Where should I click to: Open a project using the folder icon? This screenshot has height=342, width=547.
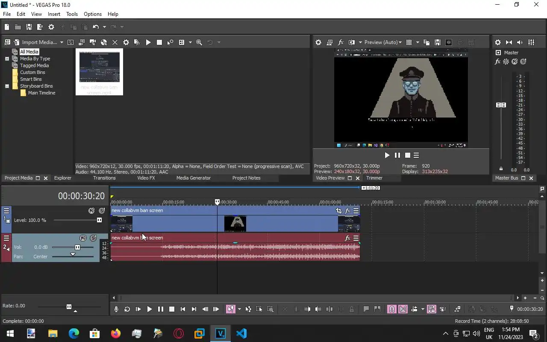18,27
